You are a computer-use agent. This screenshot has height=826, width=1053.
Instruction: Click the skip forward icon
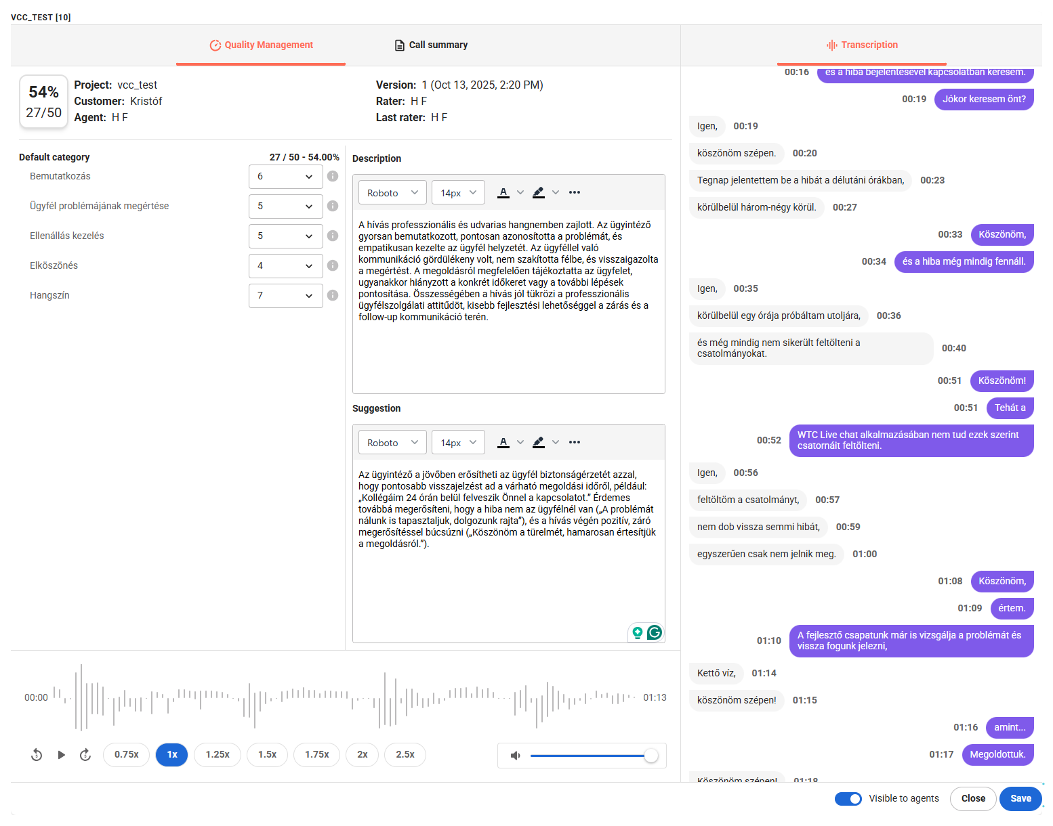(85, 755)
